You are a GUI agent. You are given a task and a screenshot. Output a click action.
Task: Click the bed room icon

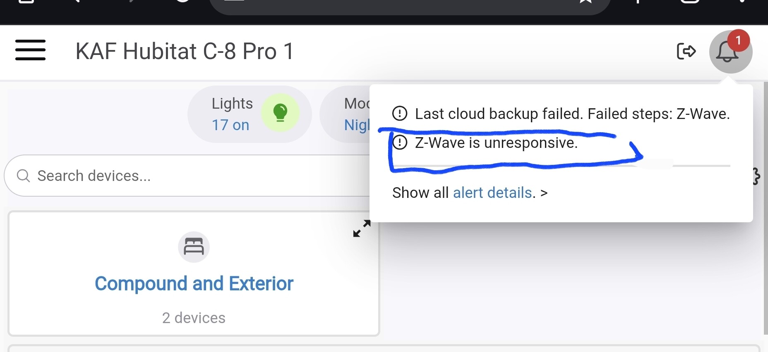pyautogui.click(x=194, y=247)
